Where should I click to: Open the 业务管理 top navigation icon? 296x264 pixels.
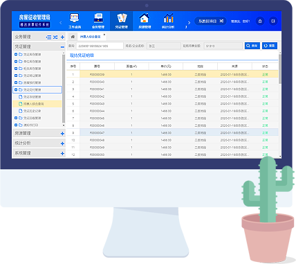98,18
